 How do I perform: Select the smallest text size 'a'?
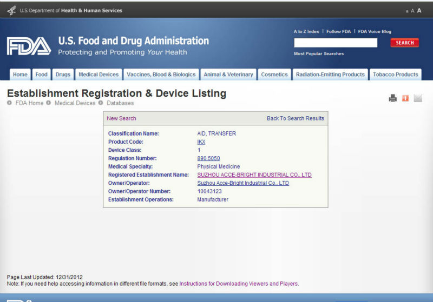(407, 11)
